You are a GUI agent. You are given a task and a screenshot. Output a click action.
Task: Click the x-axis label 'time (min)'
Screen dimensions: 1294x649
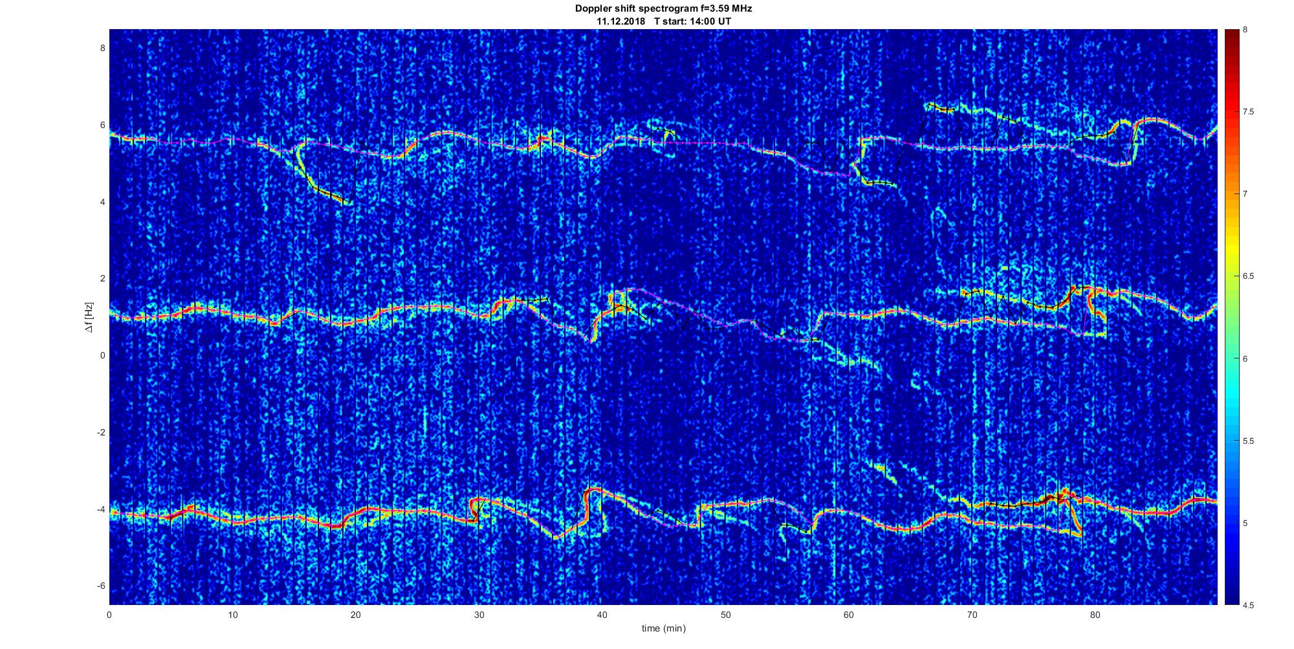(x=664, y=628)
